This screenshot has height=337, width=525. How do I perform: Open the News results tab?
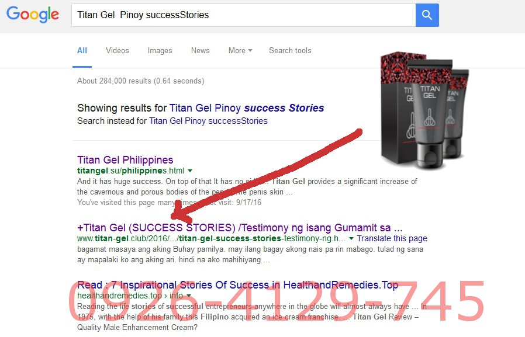[x=200, y=50]
